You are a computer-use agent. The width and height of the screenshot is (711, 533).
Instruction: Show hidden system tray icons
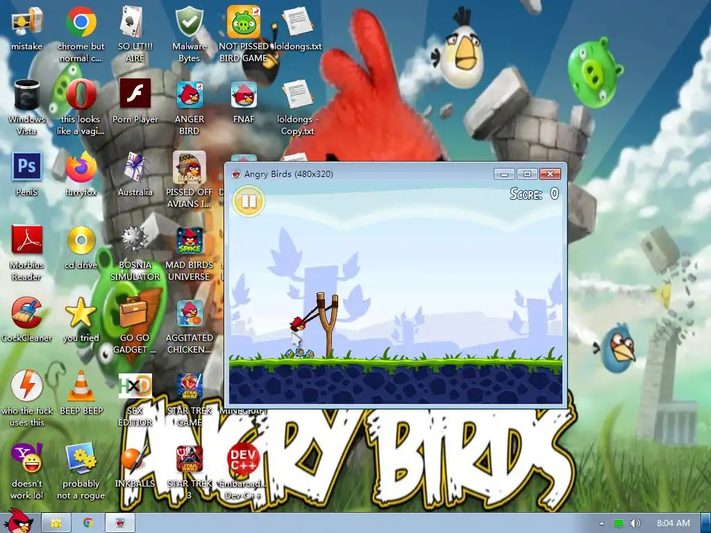click(602, 523)
